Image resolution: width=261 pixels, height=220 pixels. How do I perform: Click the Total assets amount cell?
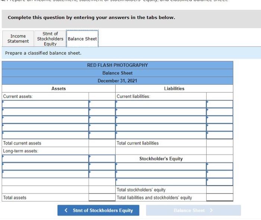click(x=102, y=198)
